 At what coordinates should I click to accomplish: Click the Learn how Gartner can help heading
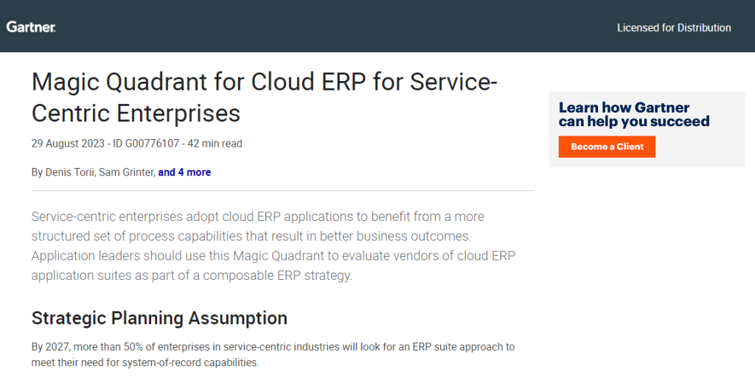click(x=634, y=114)
